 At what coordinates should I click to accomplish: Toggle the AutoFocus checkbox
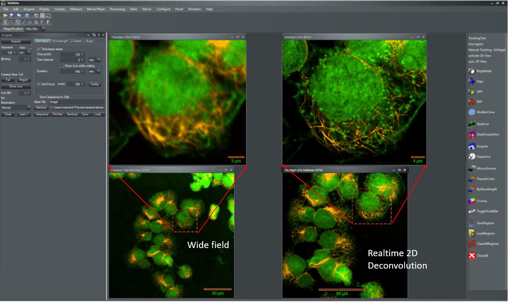pos(38,84)
